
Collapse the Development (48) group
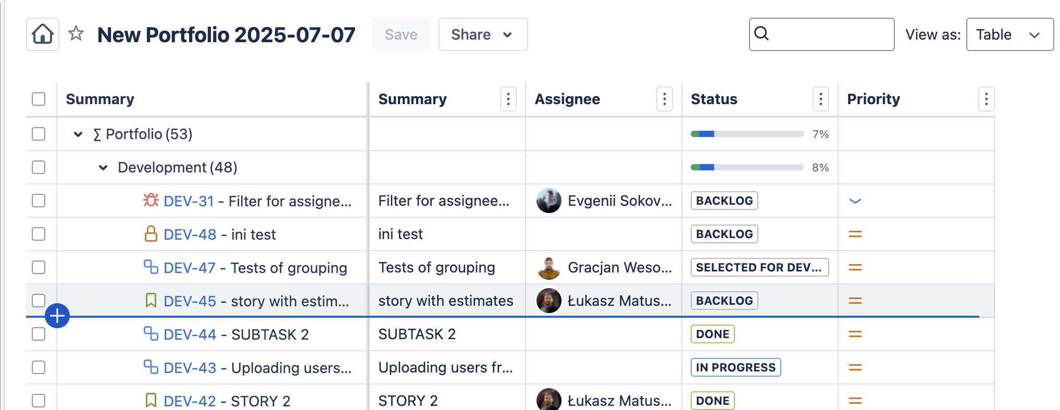[x=103, y=168]
